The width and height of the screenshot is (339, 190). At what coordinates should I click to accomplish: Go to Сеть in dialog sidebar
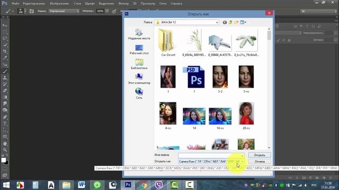point(139,93)
